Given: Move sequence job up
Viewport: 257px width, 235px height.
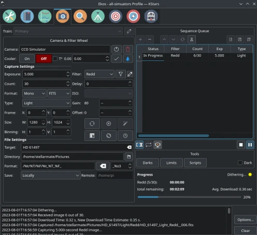Looking at the screenshot, I should 164,40.
